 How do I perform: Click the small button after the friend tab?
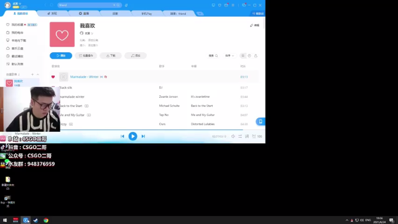pos(200,14)
